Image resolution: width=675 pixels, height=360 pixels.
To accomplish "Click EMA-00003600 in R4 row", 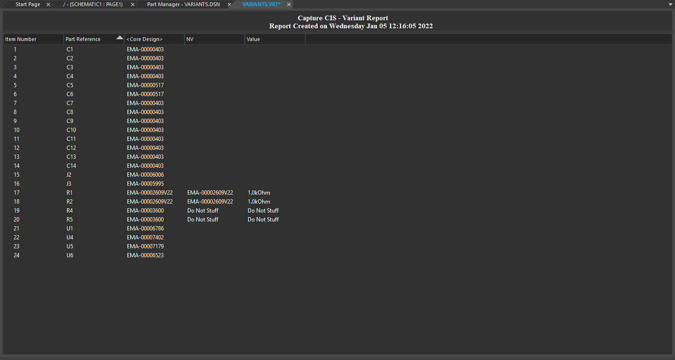I will click(145, 210).
